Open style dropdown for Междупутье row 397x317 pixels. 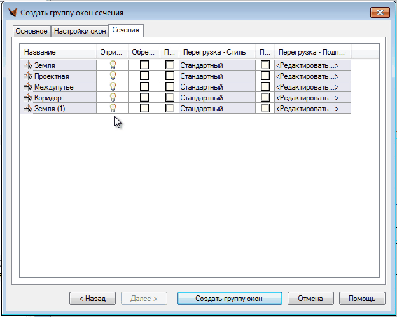click(216, 86)
